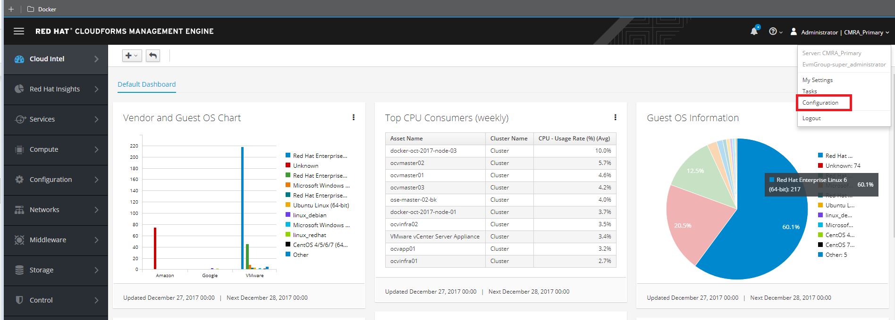895x320 pixels.
Task: Click VMware vCenter Server Appliance cell
Action: click(435, 237)
